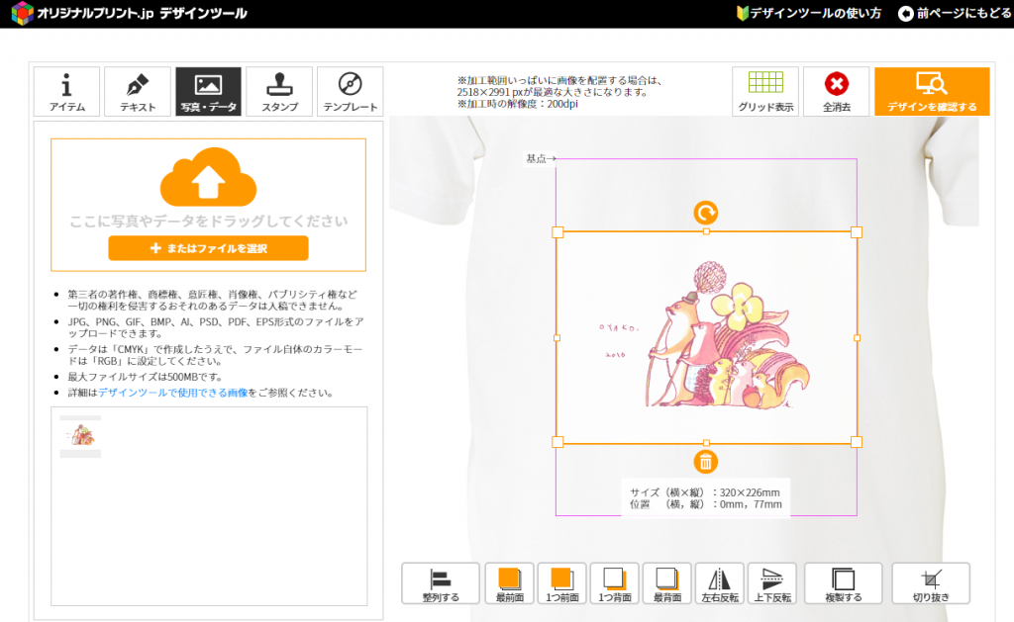Click またはファイルを選択 upload button
Image resolution: width=1014 pixels, height=622 pixels.
[x=208, y=248]
